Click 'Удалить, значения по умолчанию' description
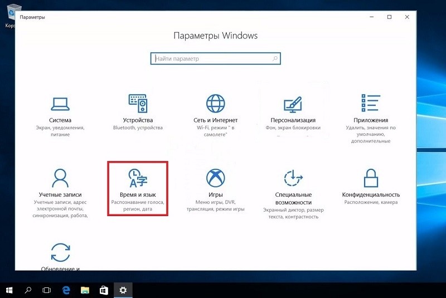This screenshot has height=298, width=446. click(x=371, y=134)
